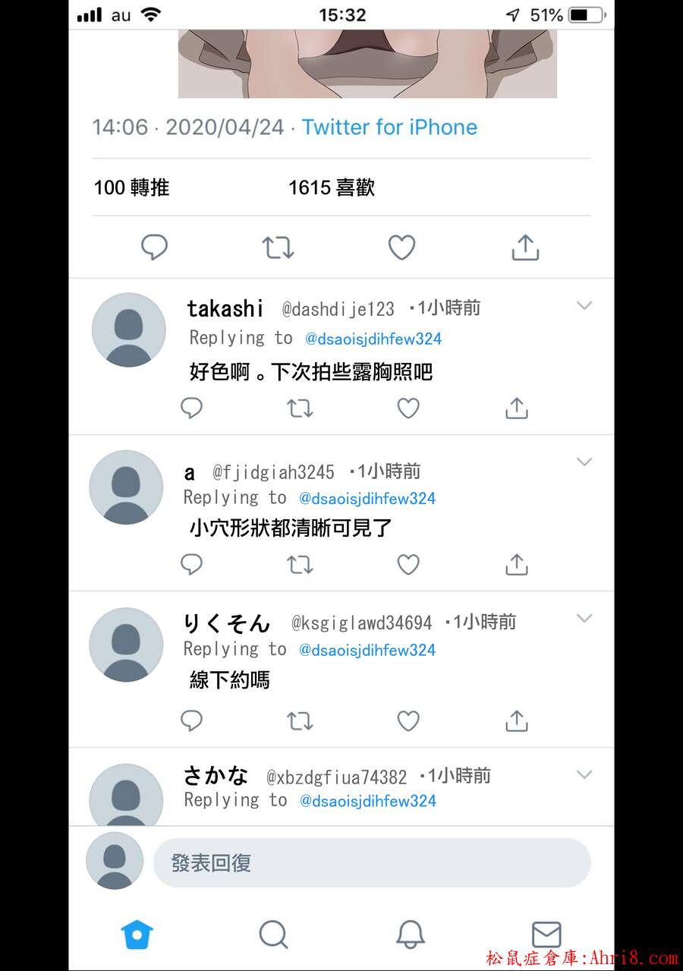
Task: Tap the share icon on りくそん's reply
Action: pyautogui.click(x=516, y=720)
